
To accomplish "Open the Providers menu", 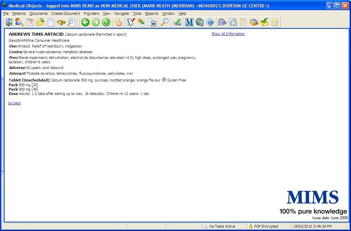I will pyautogui.click(x=91, y=13).
